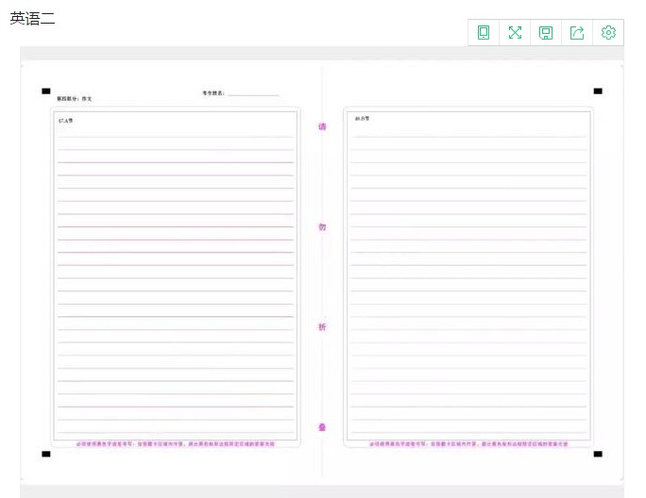The height and width of the screenshot is (498, 646).
Task: Click the pink 折 character in center fold
Action: coord(322,327)
